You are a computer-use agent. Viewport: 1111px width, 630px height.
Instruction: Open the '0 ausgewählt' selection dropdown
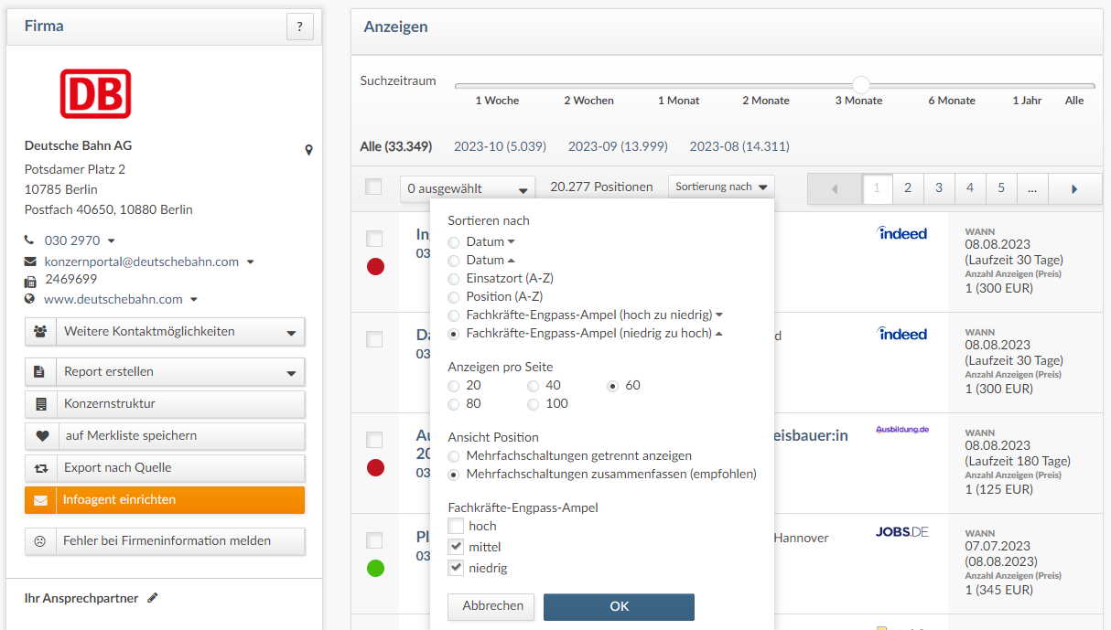pyautogui.click(x=467, y=187)
